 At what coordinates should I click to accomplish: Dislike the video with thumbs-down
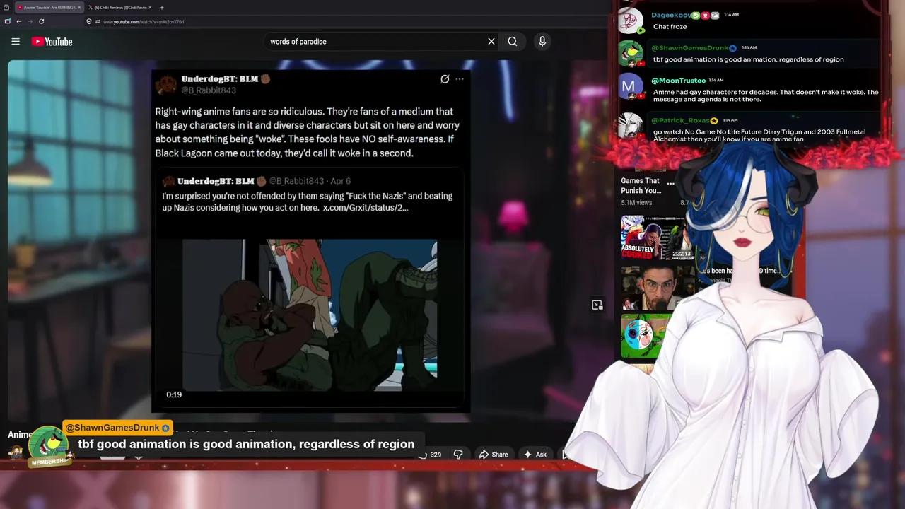(458, 455)
